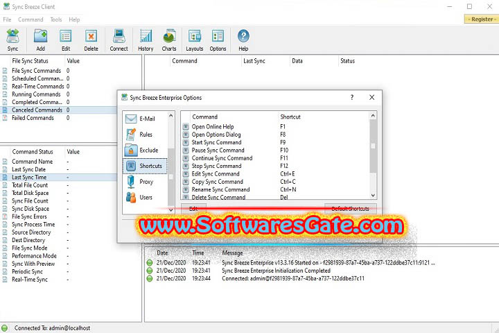
Task: Select the Canceled Commands row
Action: pyautogui.click(x=59, y=110)
